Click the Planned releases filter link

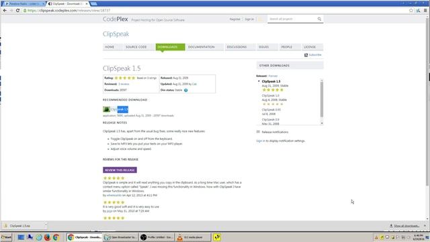pyautogui.click(x=273, y=76)
